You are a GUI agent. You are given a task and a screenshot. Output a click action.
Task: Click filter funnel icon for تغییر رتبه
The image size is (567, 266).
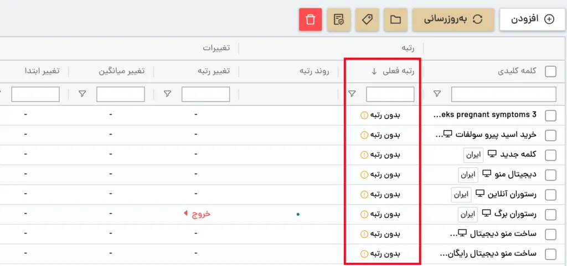pyautogui.click(x=167, y=94)
